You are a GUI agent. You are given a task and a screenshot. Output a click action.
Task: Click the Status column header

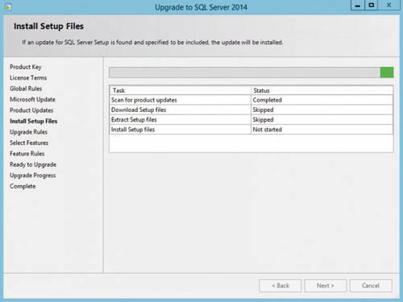tap(322, 90)
